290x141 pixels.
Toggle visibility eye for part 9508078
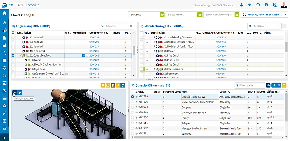click(137, 107)
